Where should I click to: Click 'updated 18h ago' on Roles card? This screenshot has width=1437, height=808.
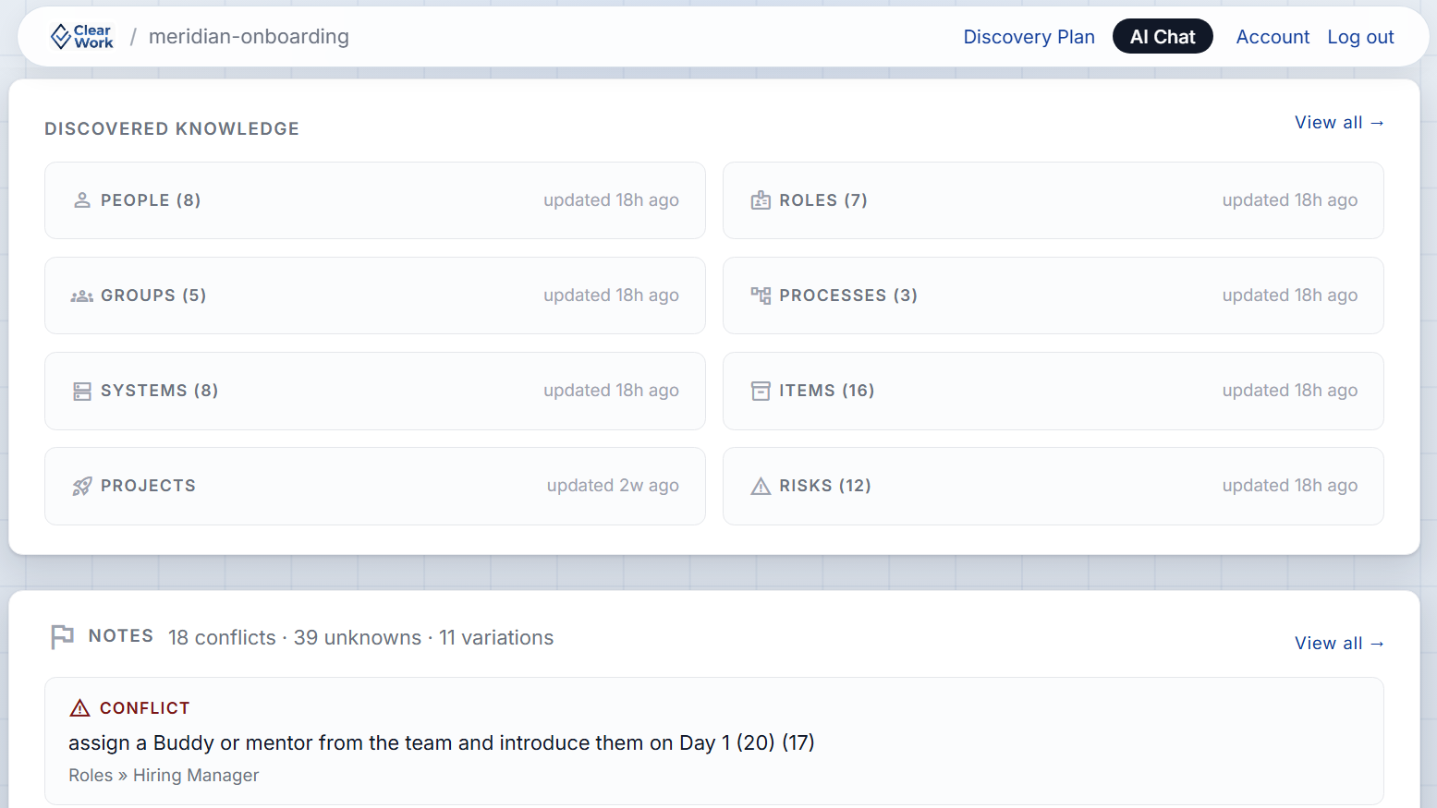(x=1290, y=200)
